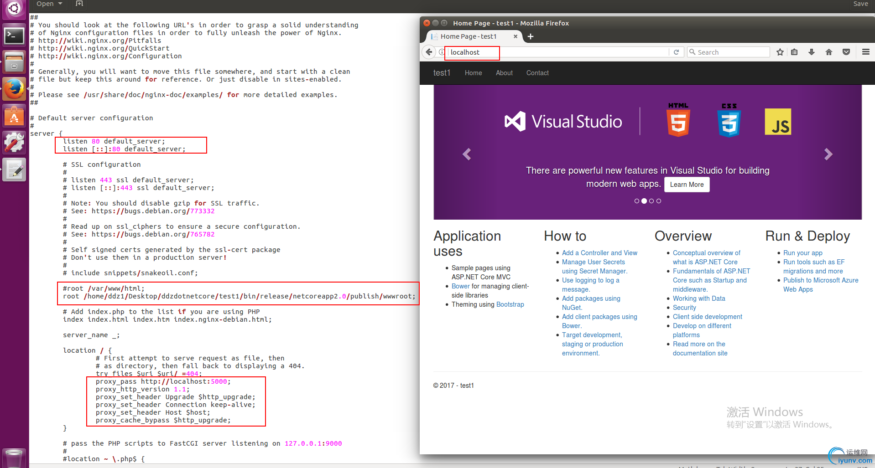Click site information icon in address bar
The image size is (875, 468).
tap(442, 52)
